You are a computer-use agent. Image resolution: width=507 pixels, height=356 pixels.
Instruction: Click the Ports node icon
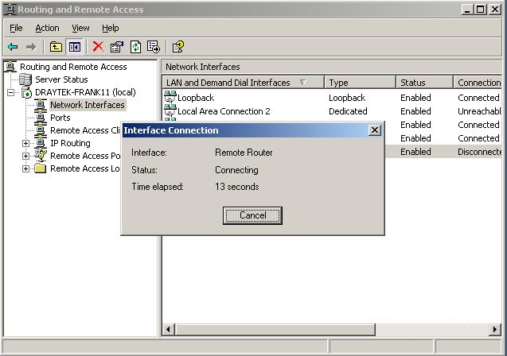41,118
